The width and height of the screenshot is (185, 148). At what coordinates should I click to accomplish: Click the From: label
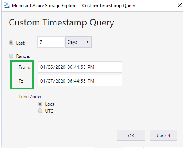(24, 67)
